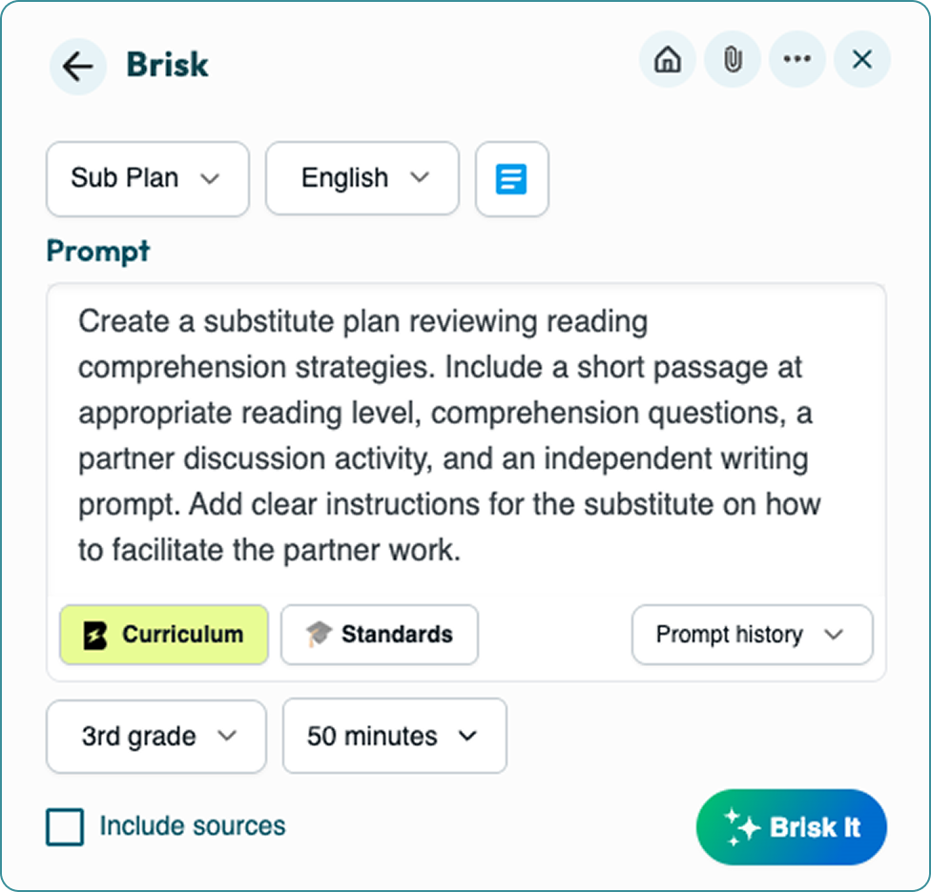
Task: Expand the 50 minutes duration dropdown
Action: click(x=395, y=736)
